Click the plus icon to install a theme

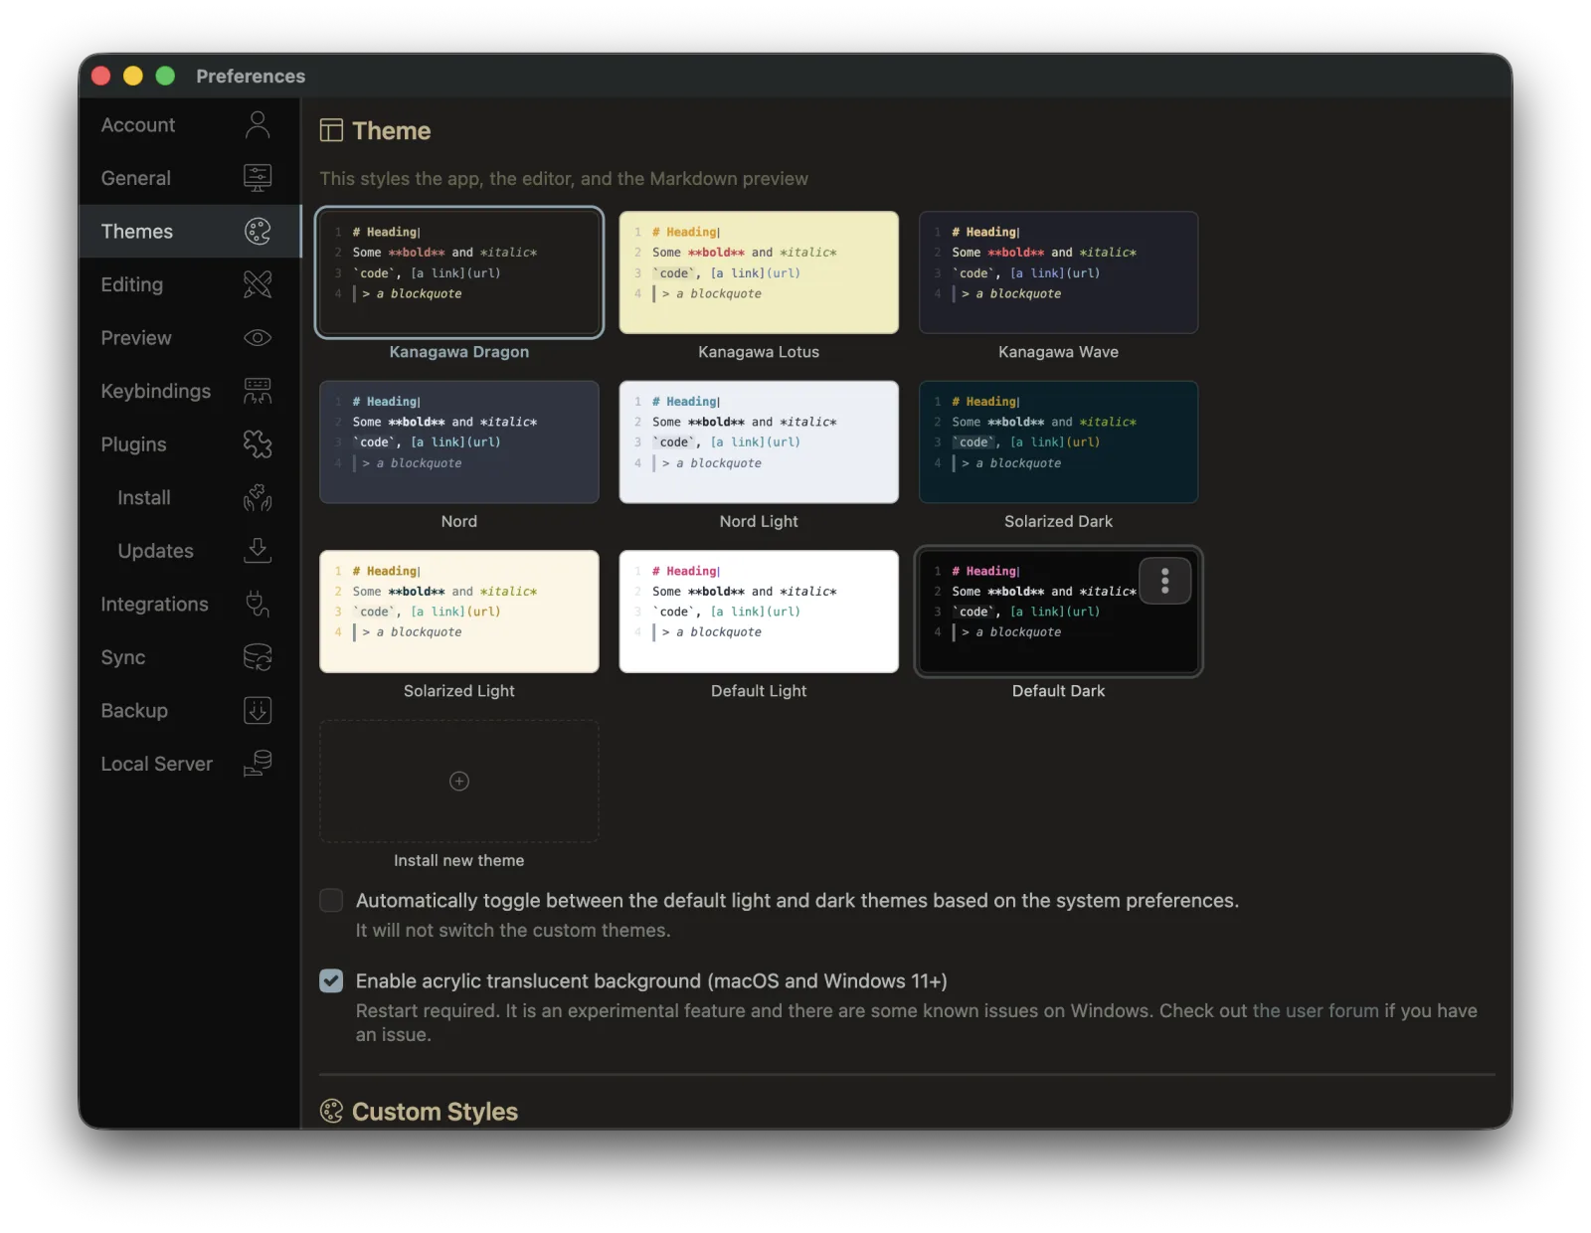click(459, 781)
